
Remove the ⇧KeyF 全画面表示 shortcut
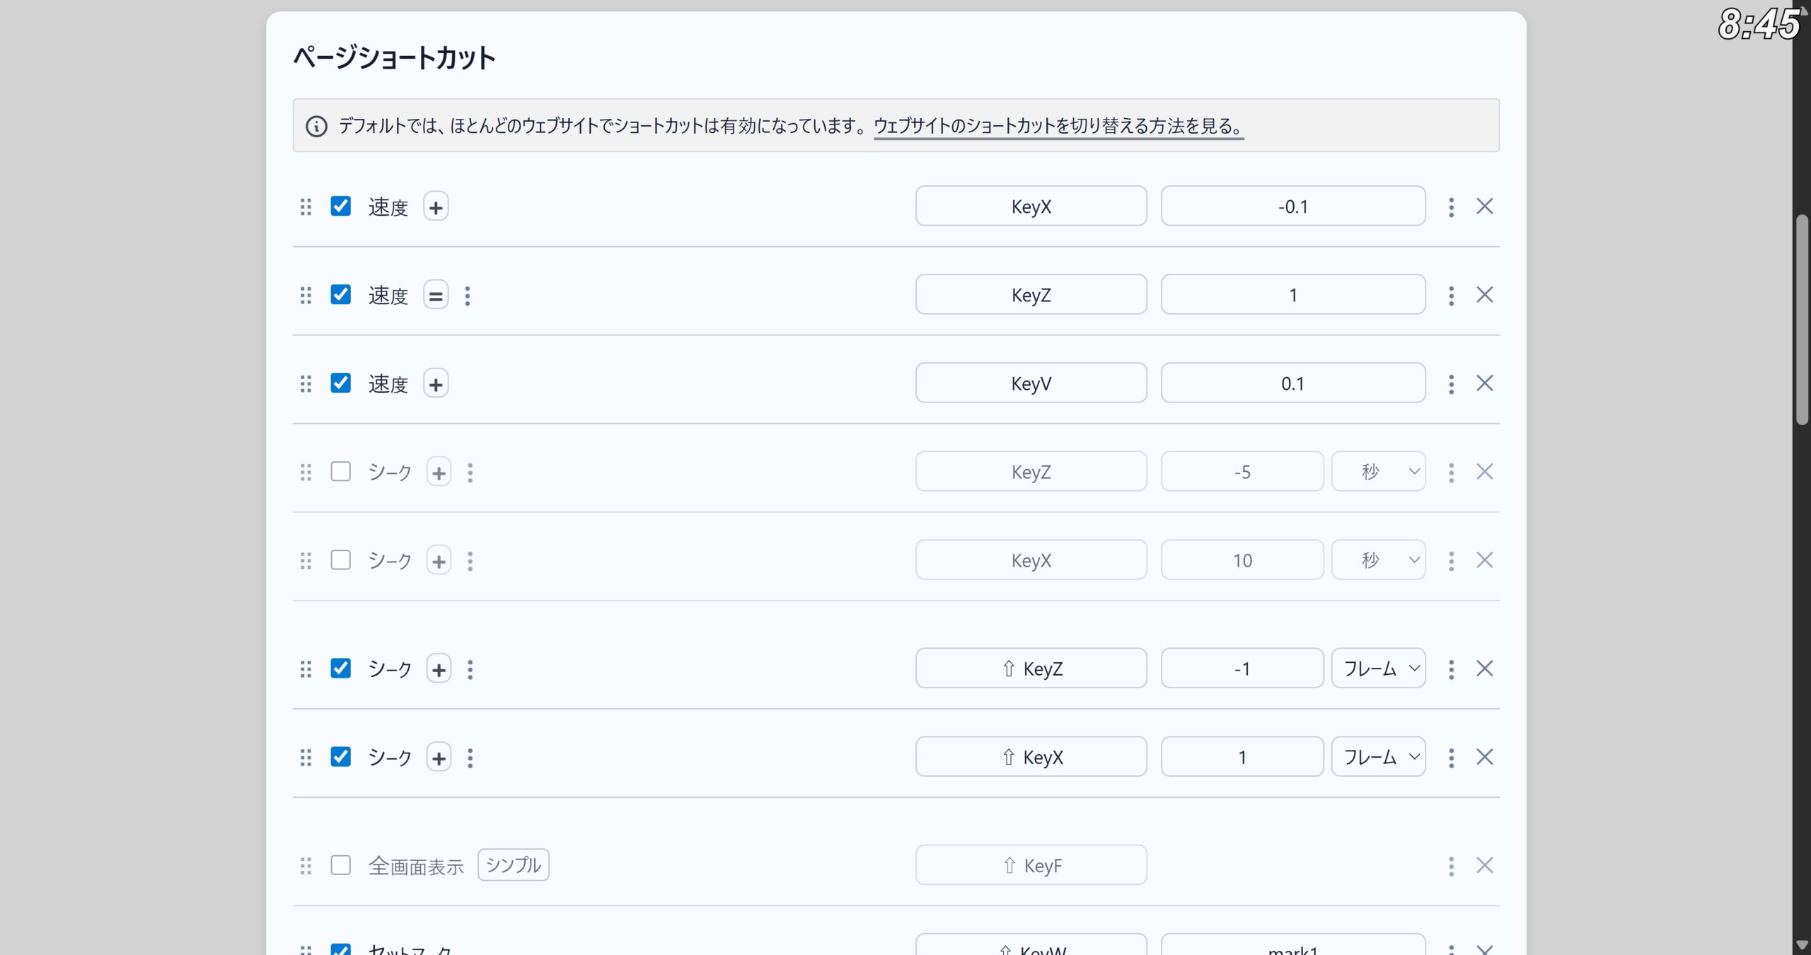click(x=1485, y=866)
